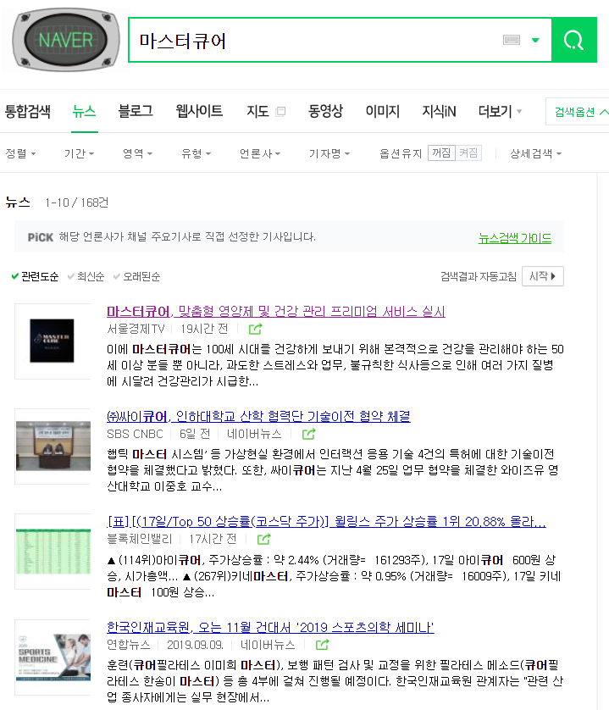Screen dimensions: 609x710
Task: Open the 한국인재교육원 스포츠의학 세미나 article link
Action: pos(270,627)
